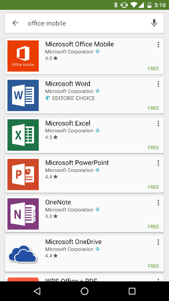Open overflow menu for Microsoft PowerPoint
This screenshot has width=169, height=301.
(158, 163)
